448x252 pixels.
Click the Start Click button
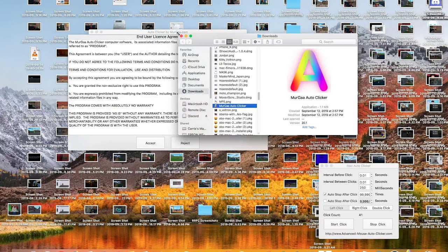[339, 224]
